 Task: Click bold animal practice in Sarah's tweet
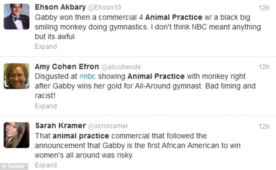click(81, 136)
